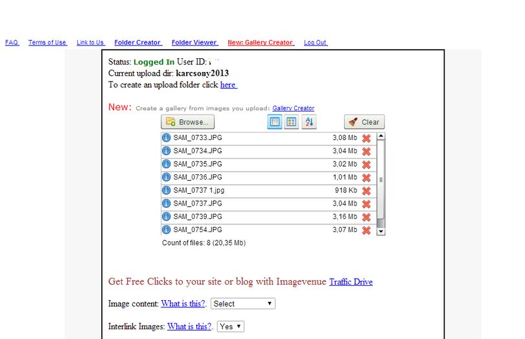The width and height of the screenshot is (525, 339).
Task: Delete SAM_0736.JPG from the upload list
Action: tap(366, 178)
